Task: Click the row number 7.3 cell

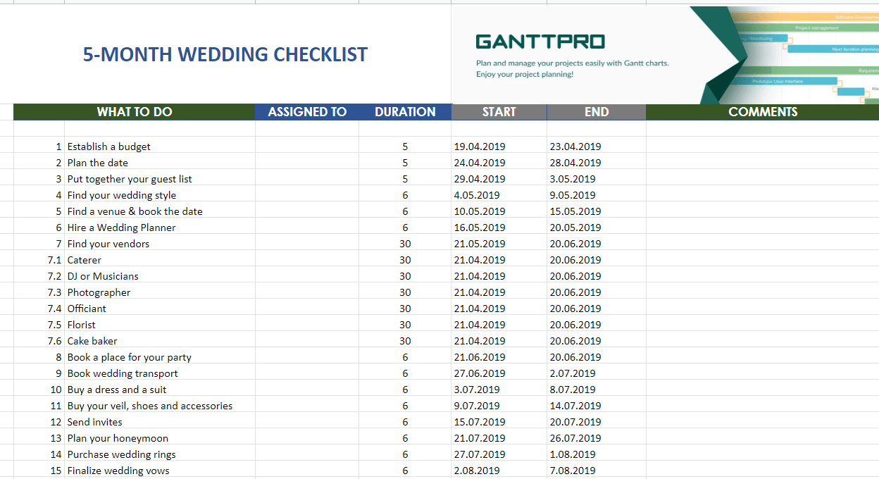Action: [39, 292]
